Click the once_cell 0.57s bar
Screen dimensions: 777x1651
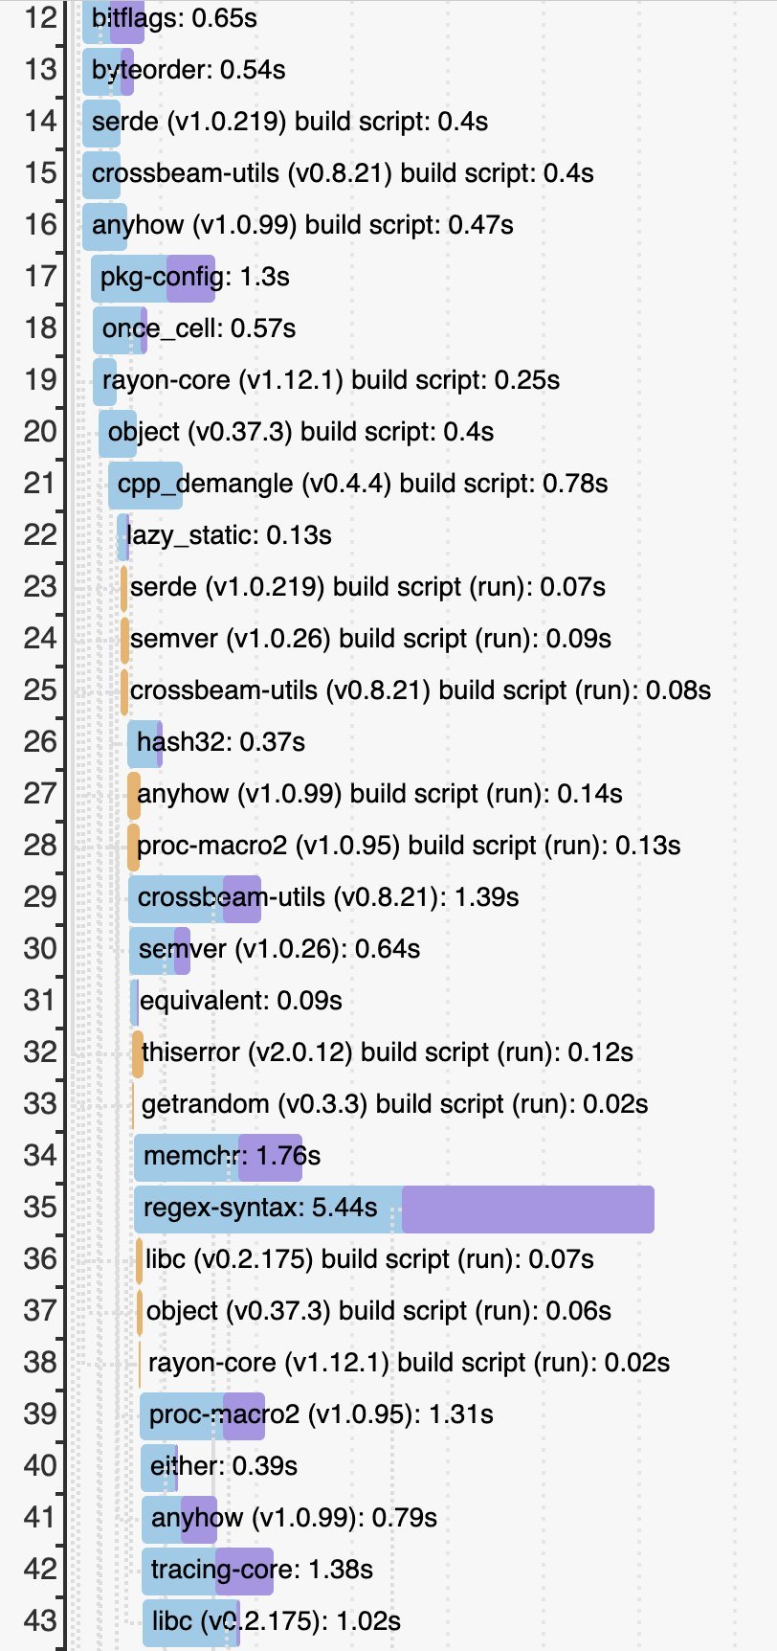tap(121, 329)
